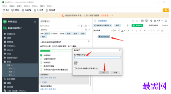Click the redo arrow in note editor

[137, 21]
